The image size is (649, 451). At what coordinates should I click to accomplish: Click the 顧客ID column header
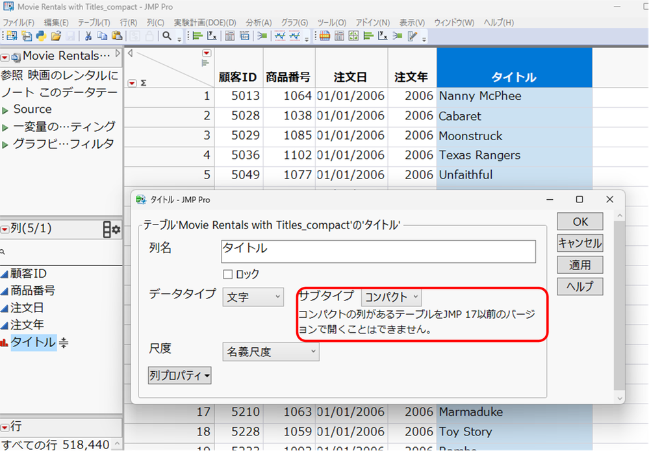click(x=238, y=67)
